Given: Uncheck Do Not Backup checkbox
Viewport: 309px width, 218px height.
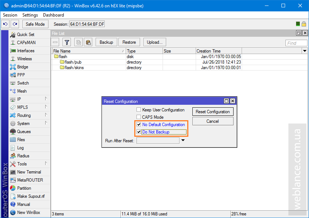Looking at the screenshot, I should coord(139,132).
